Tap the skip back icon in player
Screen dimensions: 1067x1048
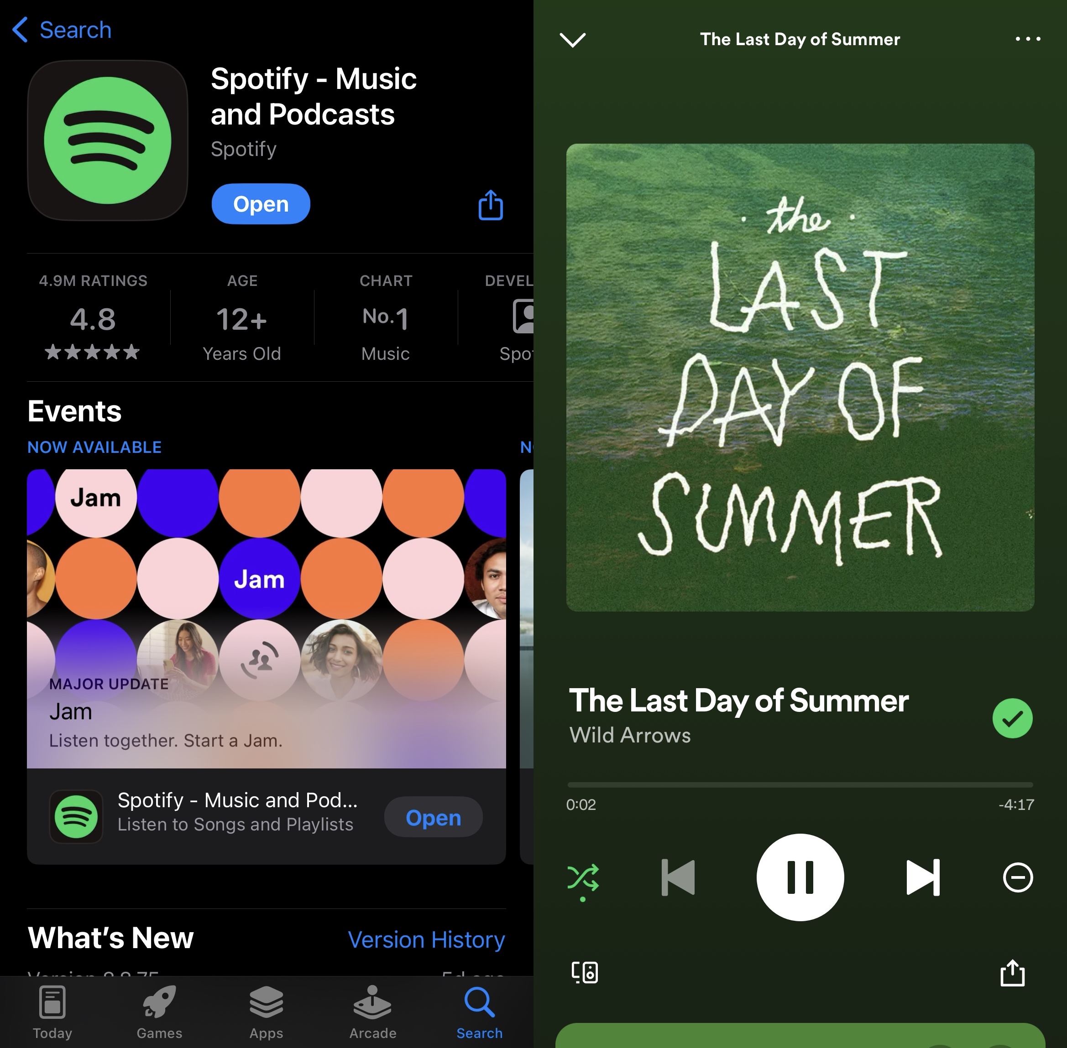coord(677,876)
